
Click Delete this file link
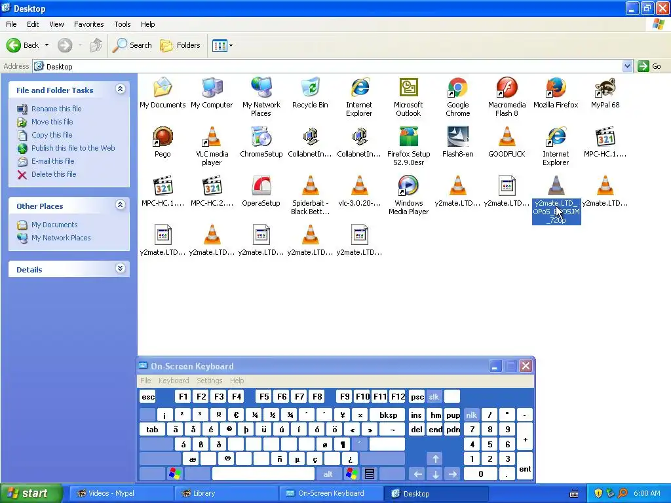54,174
